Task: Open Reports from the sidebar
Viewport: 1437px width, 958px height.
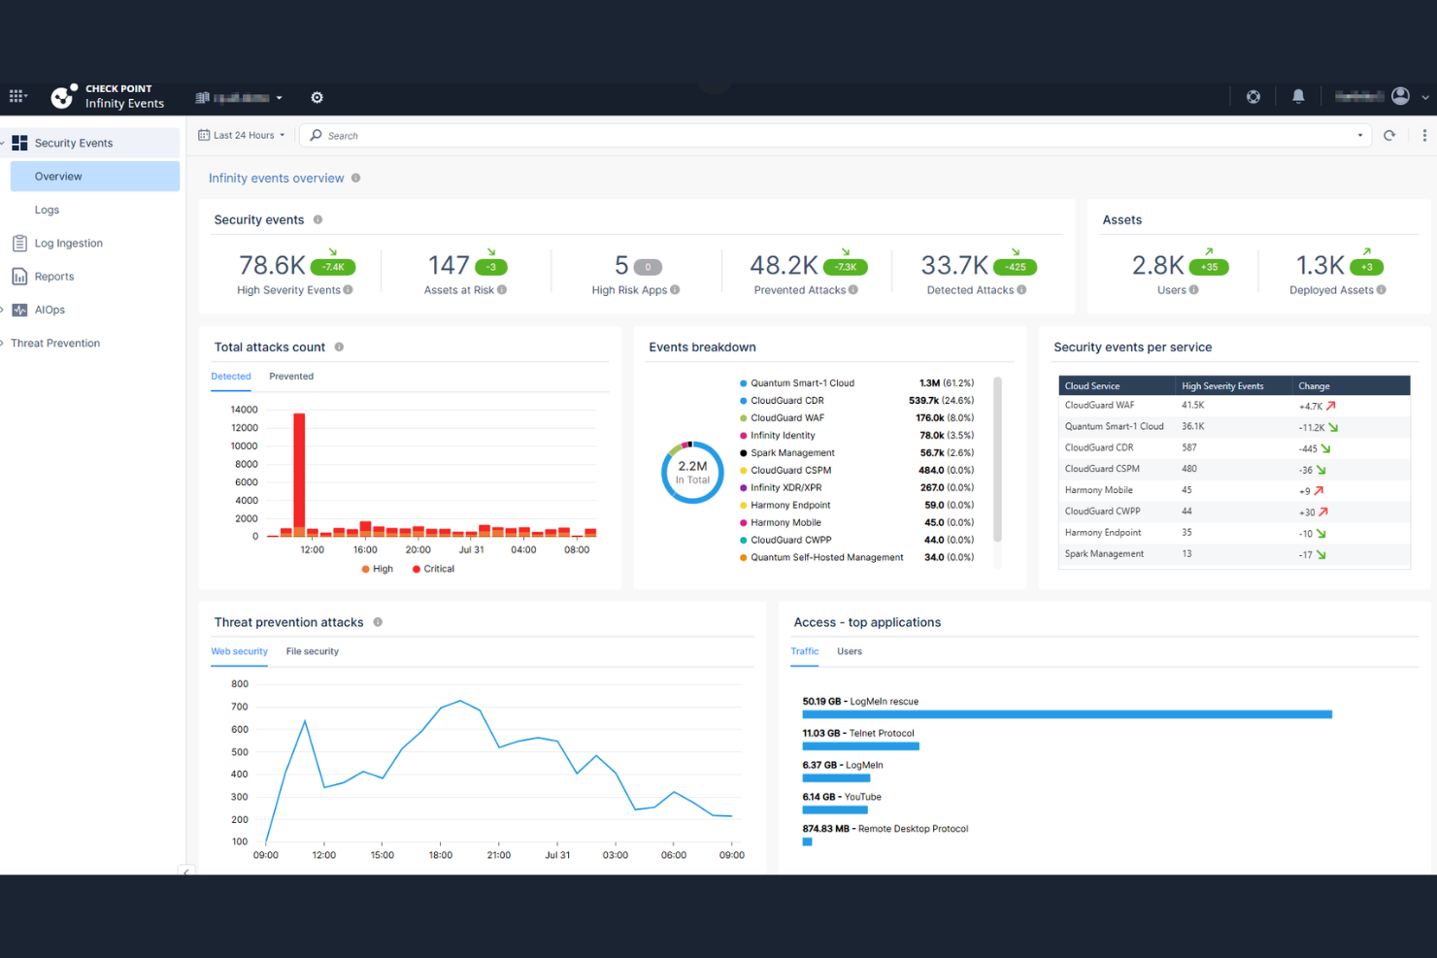Action: [x=52, y=276]
